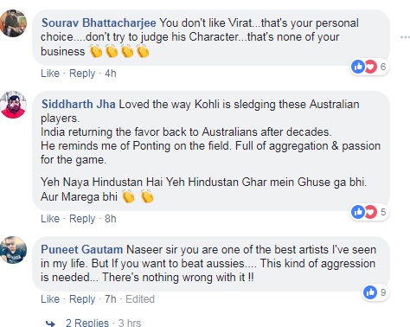The width and height of the screenshot is (410, 327).
Task: Like Siddharth Jha's comment
Action: pyautogui.click(x=50, y=219)
